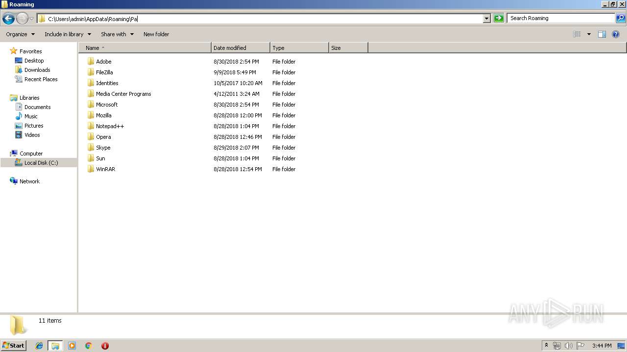Click the Search Roaming box
The width and height of the screenshot is (627, 352).
(561, 18)
